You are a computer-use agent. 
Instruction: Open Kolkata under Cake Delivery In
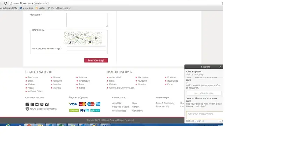point(113,84)
